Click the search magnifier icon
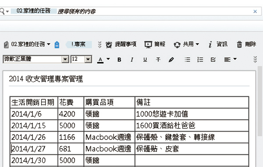Screen dimensions: 263x167 (2, 11)
